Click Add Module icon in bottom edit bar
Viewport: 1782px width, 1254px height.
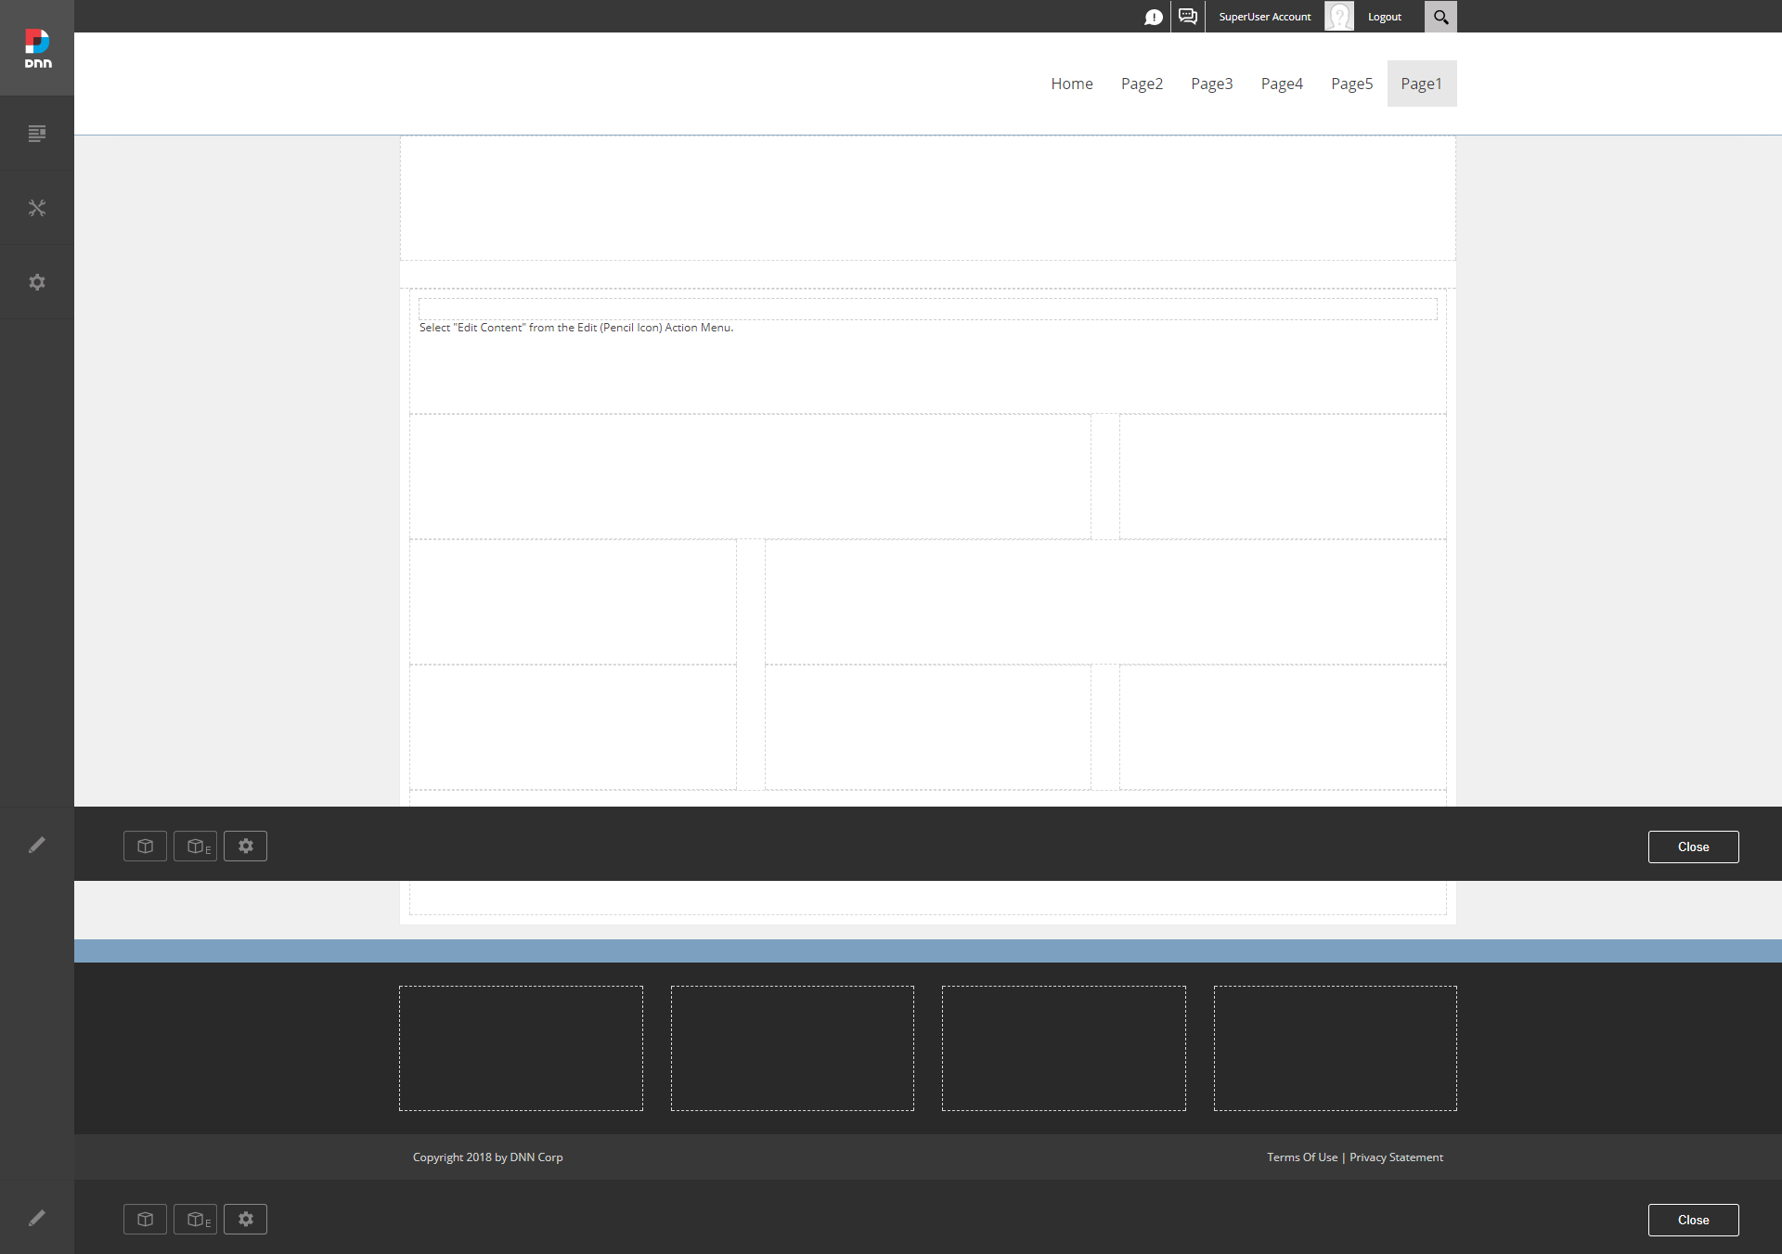click(x=145, y=1219)
